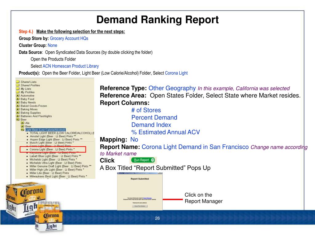This screenshot has width=315, height=236.
Task: Click the green Run Report button
Action: pyautogui.click(x=143, y=160)
